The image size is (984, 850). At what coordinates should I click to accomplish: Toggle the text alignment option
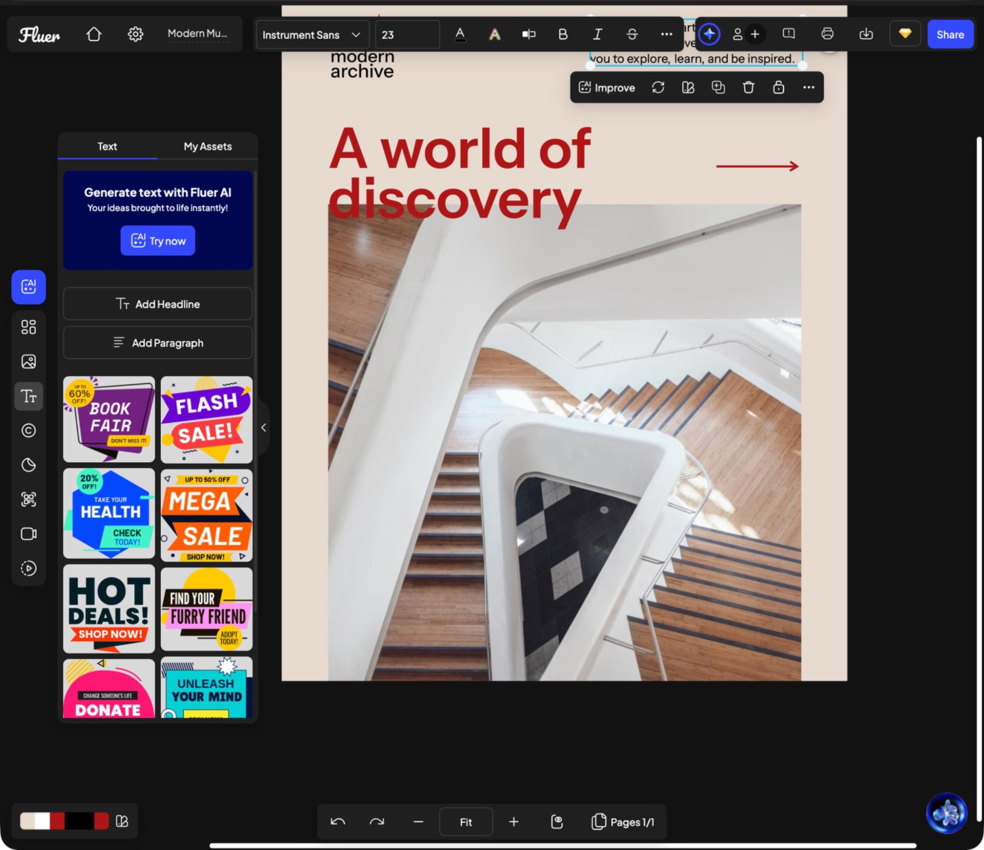click(528, 34)
